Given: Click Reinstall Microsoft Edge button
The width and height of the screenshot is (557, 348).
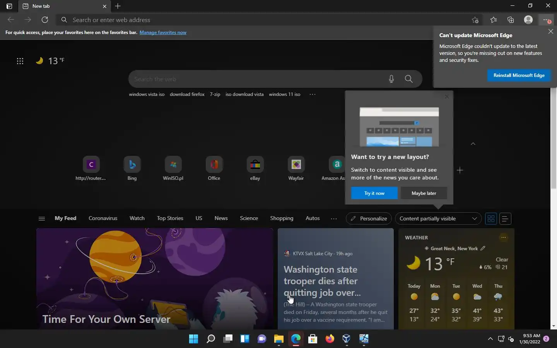Looking at the screenshot, I should click(x=519, y=75).
